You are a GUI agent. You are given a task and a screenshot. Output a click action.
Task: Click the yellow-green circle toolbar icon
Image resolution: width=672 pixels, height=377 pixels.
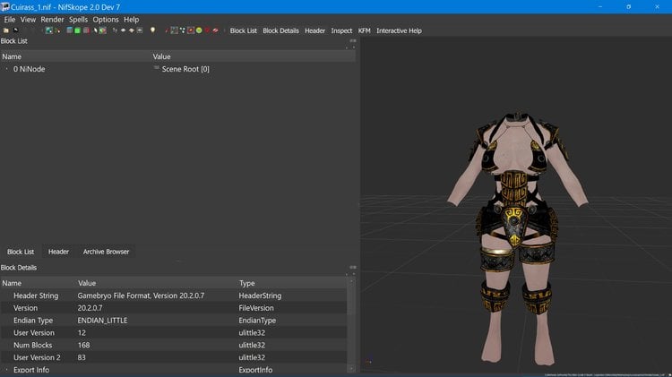pos(199,30)
